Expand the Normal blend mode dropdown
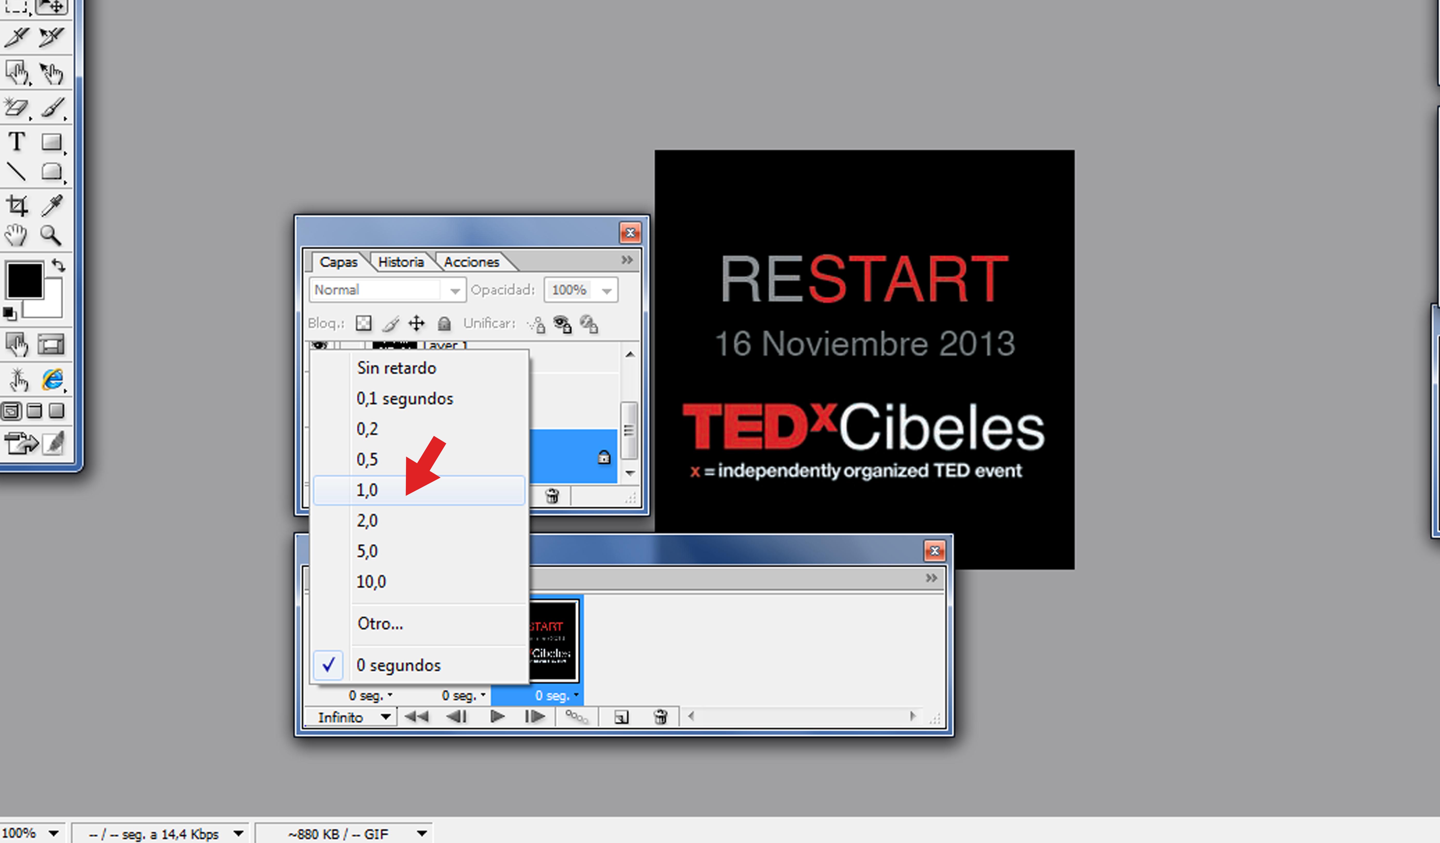Image resolution: width=1440 pixels, height=843 pixels. (x=455, y=291)
